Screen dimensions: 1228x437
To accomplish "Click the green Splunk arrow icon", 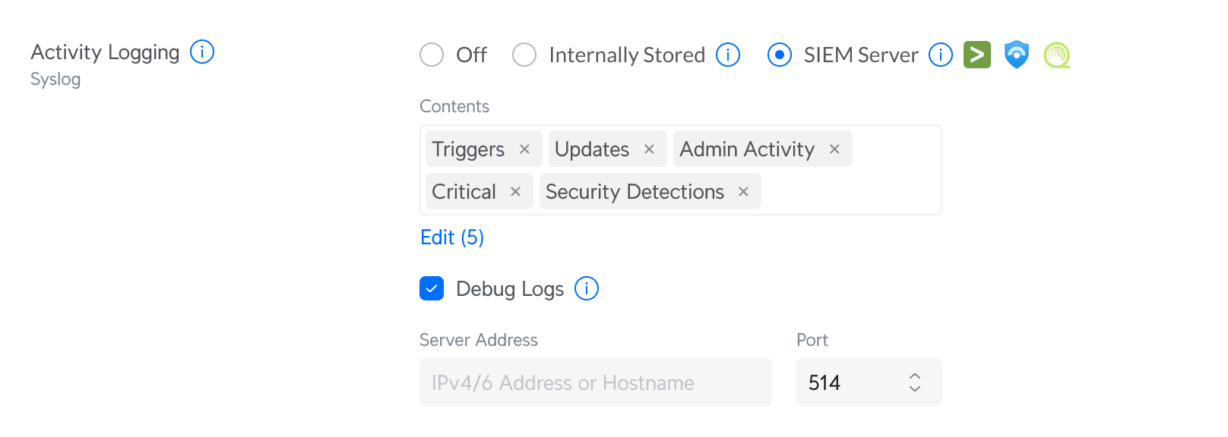I will coord(976,55).
